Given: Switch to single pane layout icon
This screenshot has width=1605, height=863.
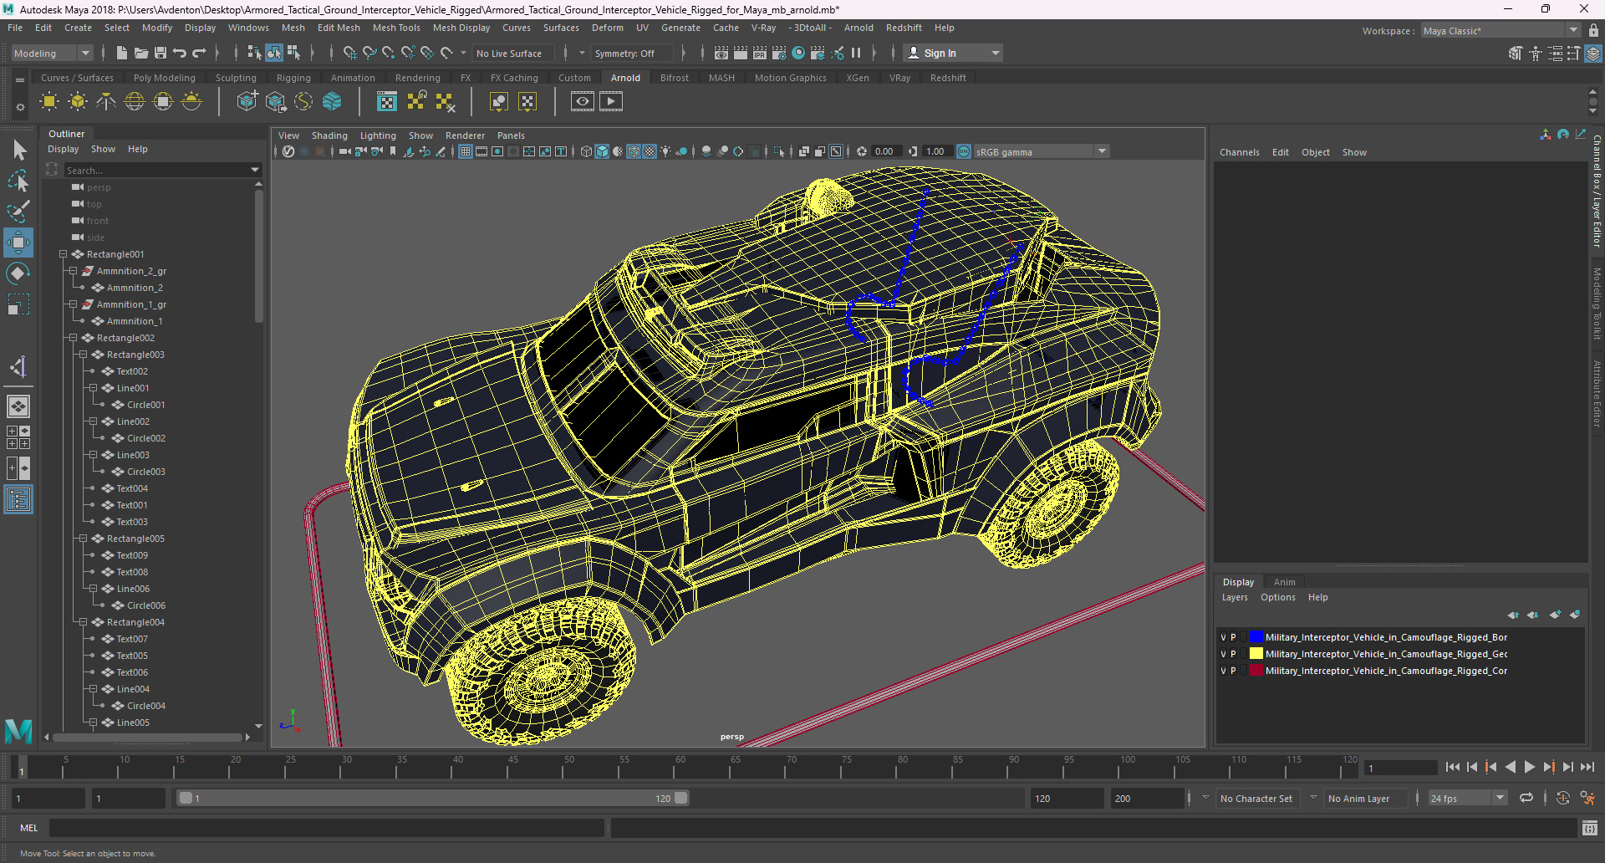Looking at the screenshot, I should click(x=18, y=406).
